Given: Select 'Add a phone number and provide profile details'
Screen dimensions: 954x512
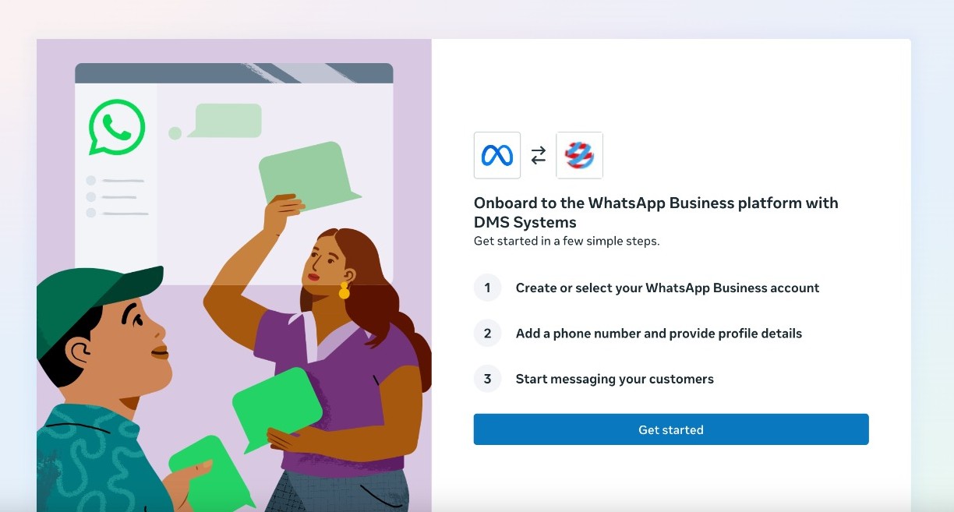Looking at the screenshot, I should pyautogui.click(x=659, y=334).
